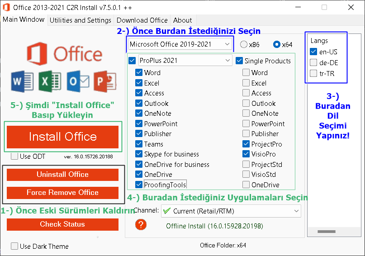Click Force Remove Office button
Screen dimensions: 365x256
(x=62, y=193)
